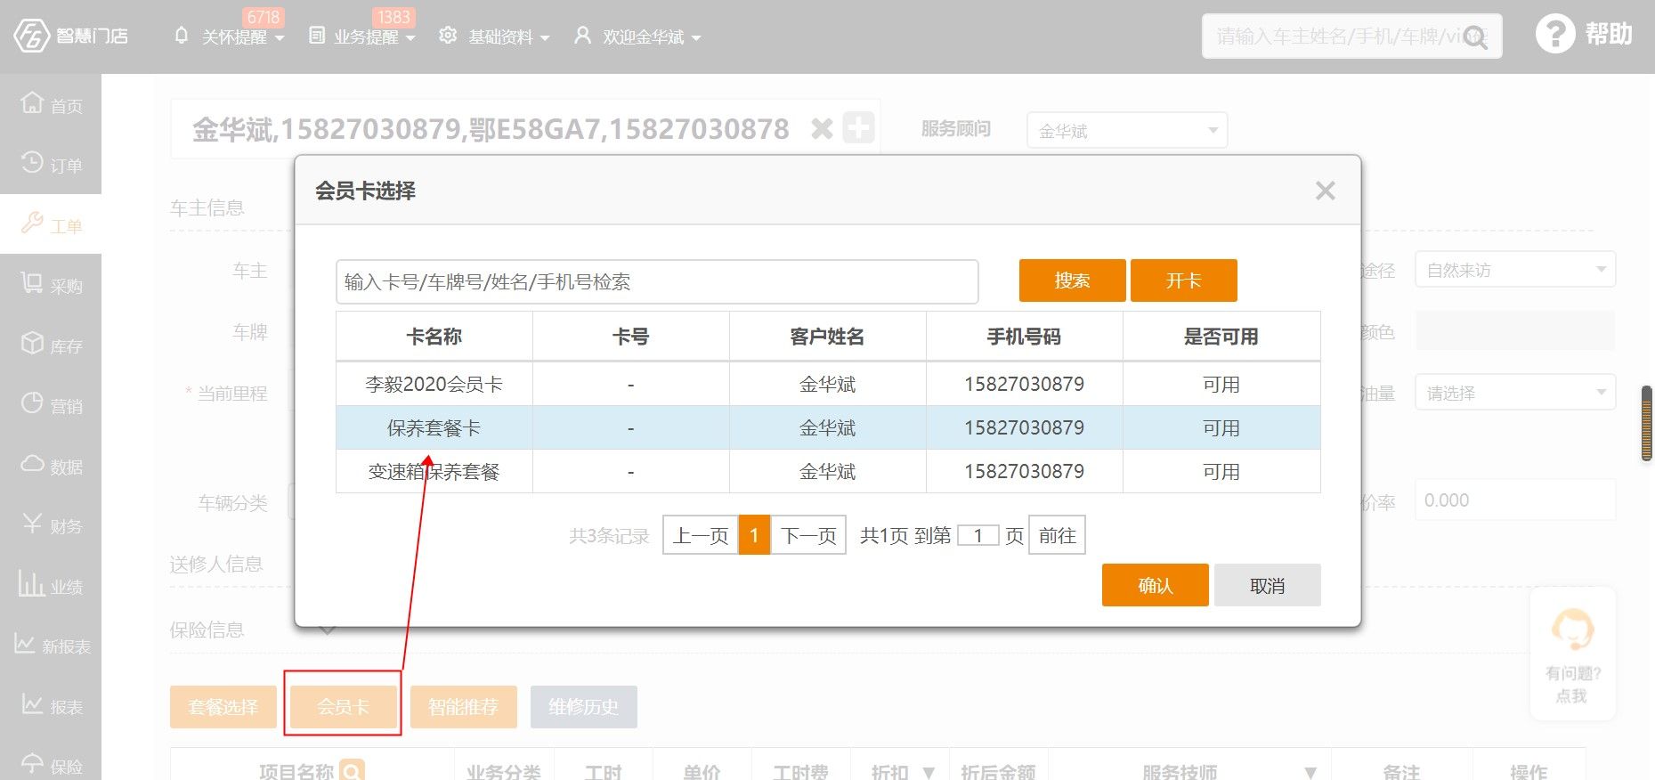This screenshot has width=1655, height=780.
Task: Click the 智能推荐 button
Action: (x=463, y=707)
